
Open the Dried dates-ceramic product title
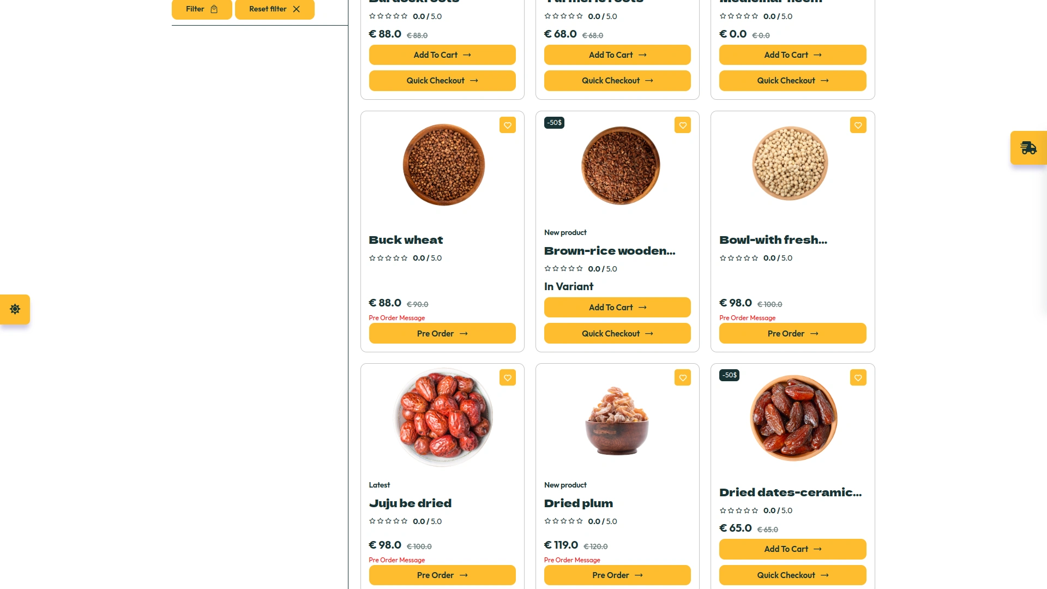tap(790, 492)
